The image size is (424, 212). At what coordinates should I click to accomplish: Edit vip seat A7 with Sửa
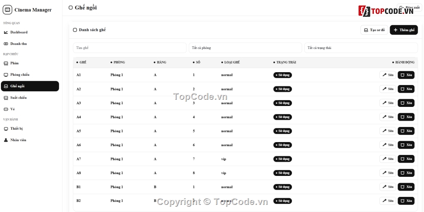tap(387, 159)
